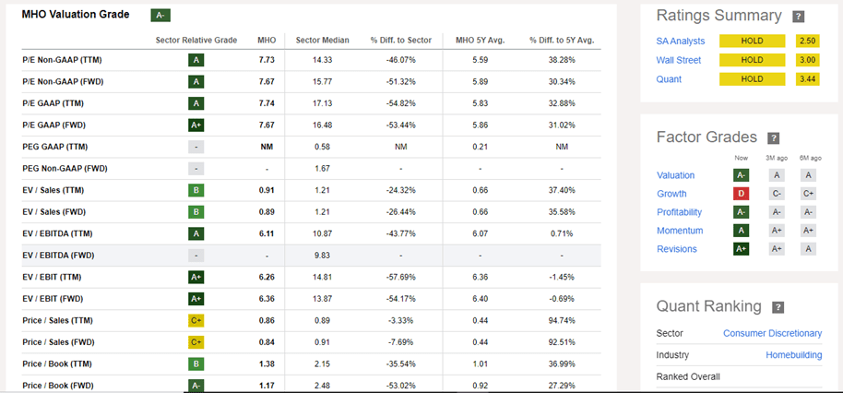The image size is (843, 393).
Task: Go to the Consumer Discretionary sector link
Action: (x=772, y=333)
